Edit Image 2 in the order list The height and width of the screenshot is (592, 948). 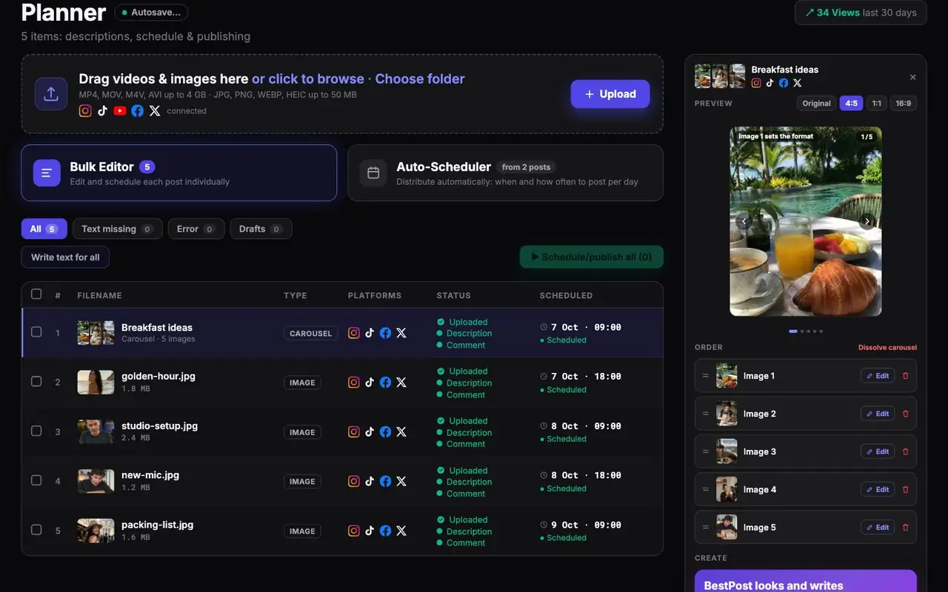[878, 414]
